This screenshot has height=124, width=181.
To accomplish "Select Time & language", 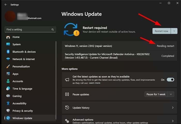I will pyautogui.click(x=30, y=88).
